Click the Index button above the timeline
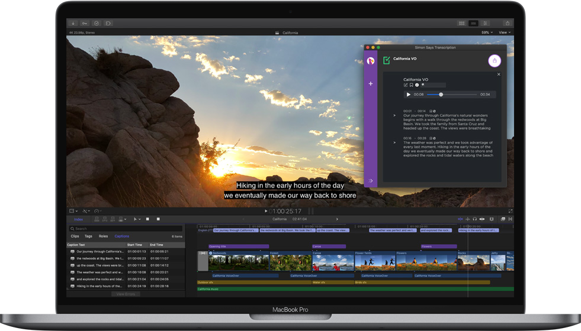Viewport: 581px width, 331px height. 78,219
